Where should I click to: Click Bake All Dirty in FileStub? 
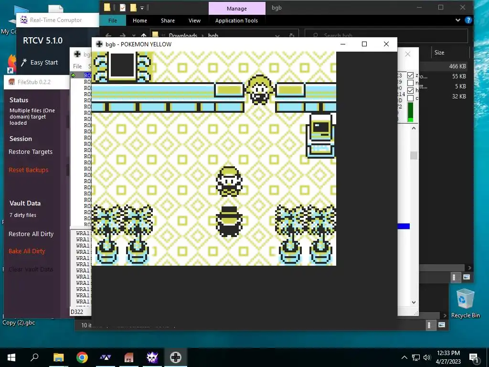(27, 251)
